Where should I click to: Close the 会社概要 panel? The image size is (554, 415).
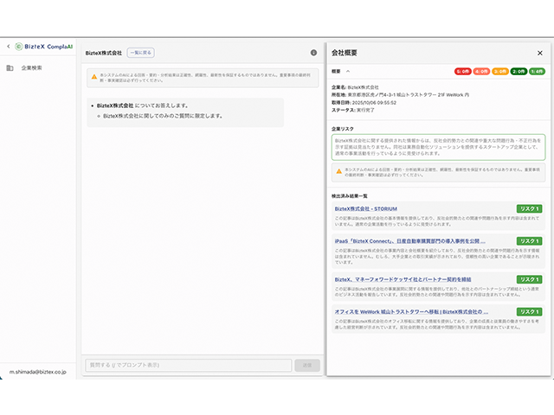540,53
